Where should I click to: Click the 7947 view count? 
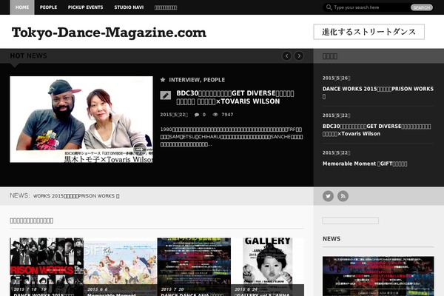click(x=227, y=115)
